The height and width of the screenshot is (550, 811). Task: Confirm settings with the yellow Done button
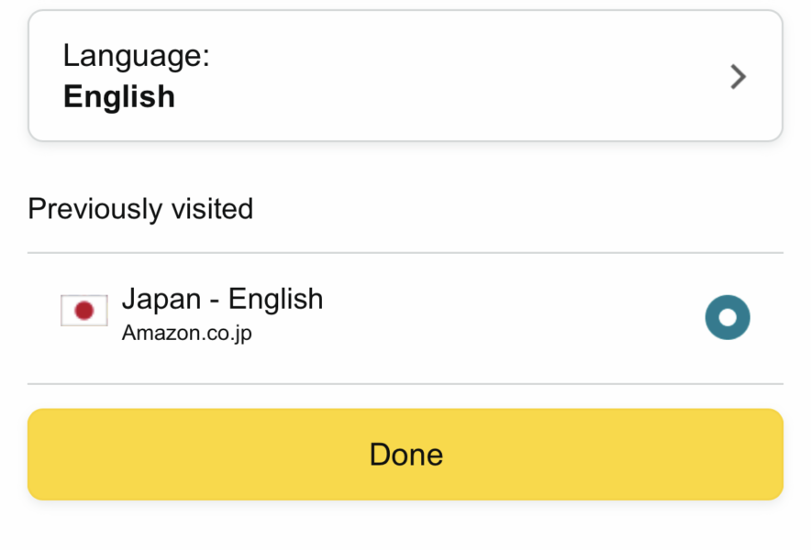tap(405, 455)
